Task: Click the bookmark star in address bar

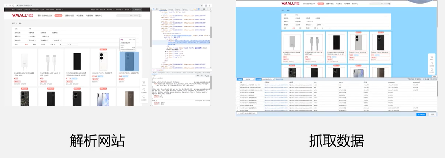Action: (x=202, y=6)
